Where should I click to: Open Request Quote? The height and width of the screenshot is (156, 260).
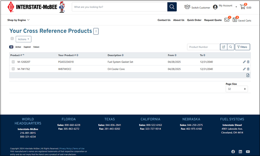coord(213,20)
